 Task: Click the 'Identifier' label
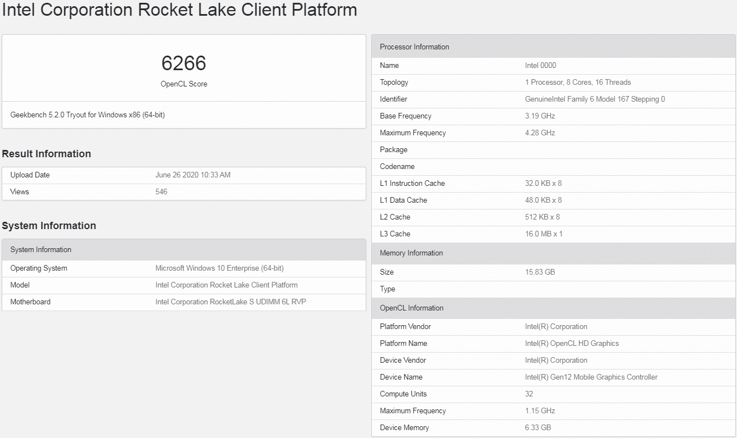[x=393, y=99]
